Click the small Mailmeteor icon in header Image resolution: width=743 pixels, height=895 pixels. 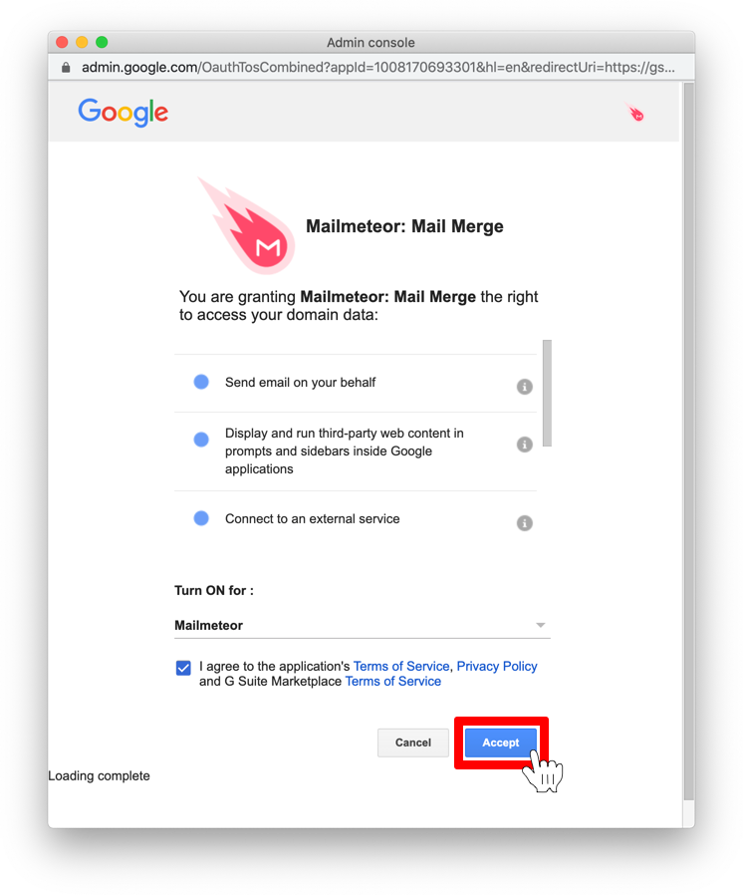pyautogui.click(x=634, y=113)
